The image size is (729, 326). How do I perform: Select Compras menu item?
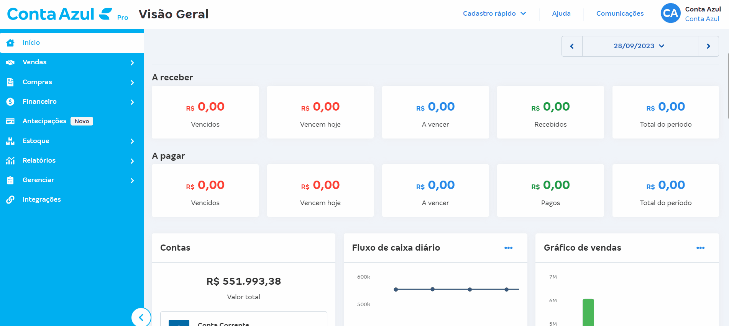click(72, 82)
